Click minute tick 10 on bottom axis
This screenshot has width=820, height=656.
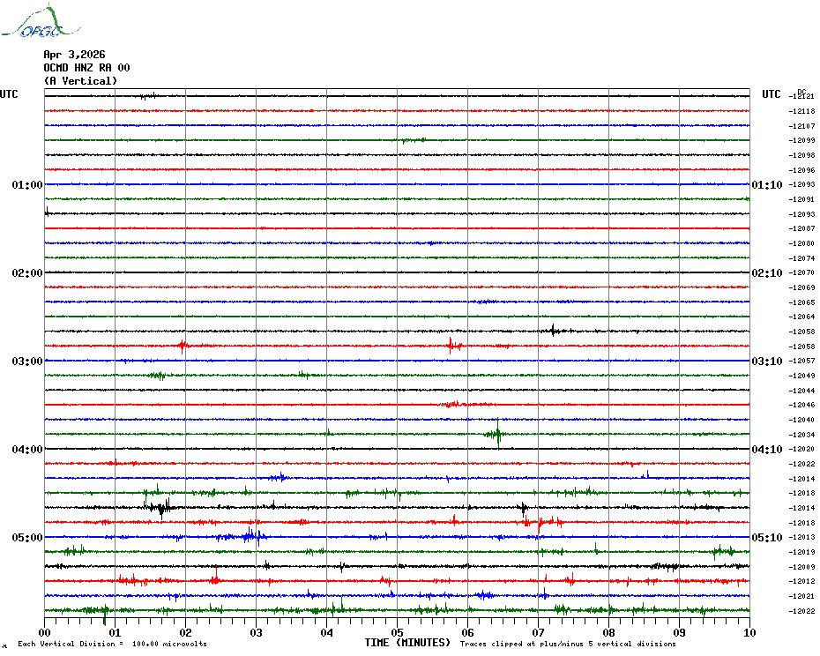(x=749, y=633)
